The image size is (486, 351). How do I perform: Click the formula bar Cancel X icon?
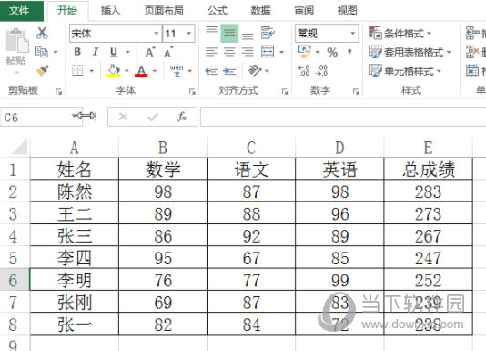coord(123,117)
